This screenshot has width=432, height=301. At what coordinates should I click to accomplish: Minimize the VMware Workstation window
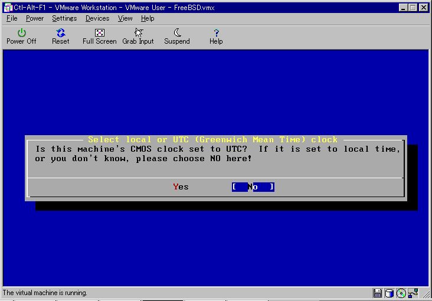pos(403,8)
